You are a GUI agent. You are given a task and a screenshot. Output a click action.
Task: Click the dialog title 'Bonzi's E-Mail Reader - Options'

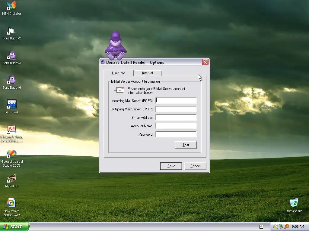tap(135, 63)
